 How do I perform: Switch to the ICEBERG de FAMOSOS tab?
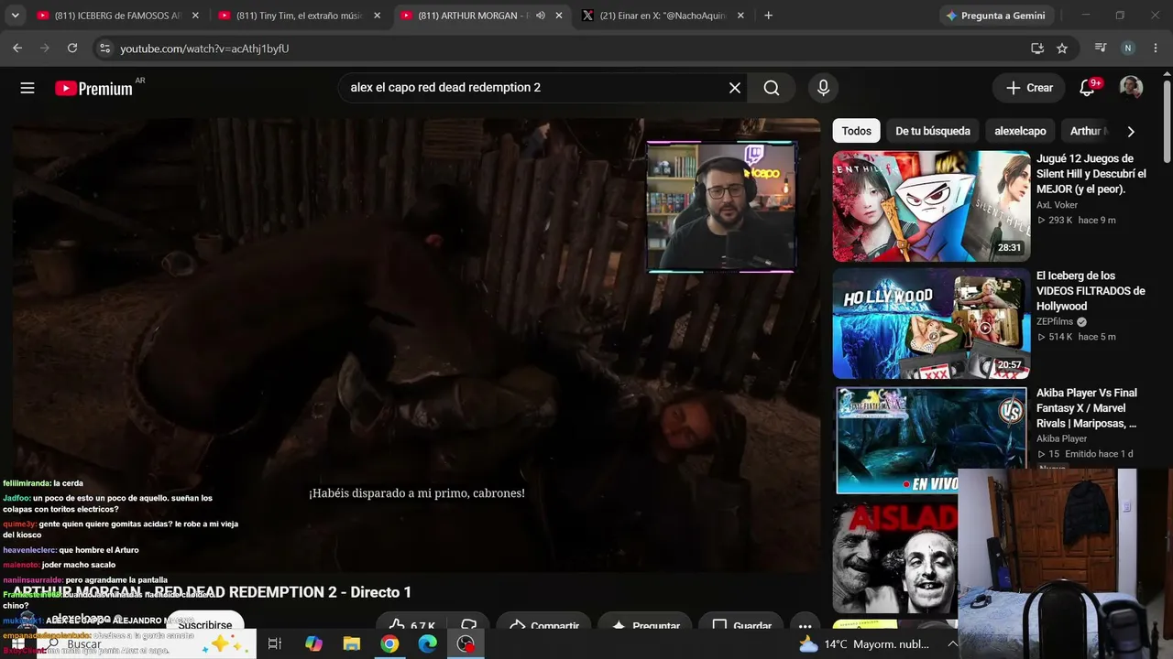click(116, 16)
